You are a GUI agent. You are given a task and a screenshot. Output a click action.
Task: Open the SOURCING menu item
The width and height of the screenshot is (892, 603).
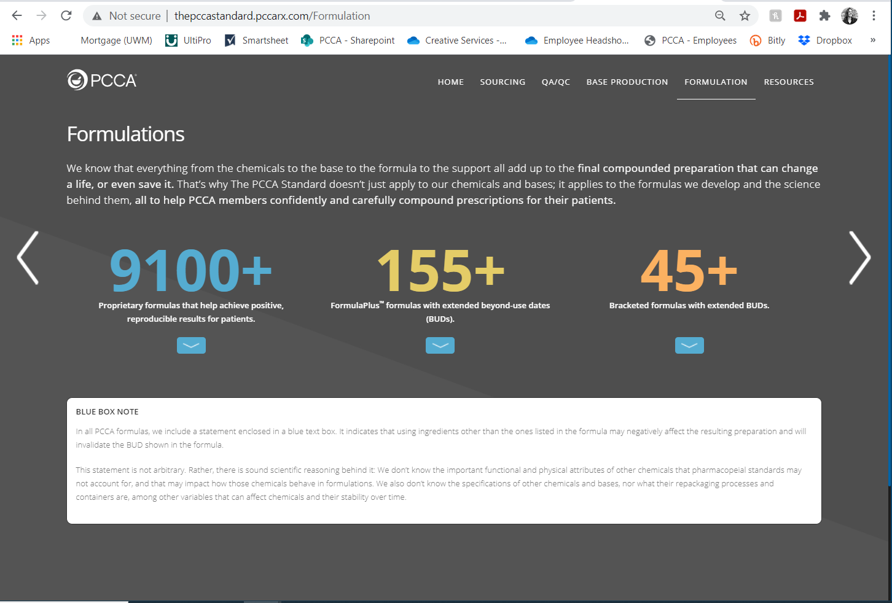pos(503,82)
